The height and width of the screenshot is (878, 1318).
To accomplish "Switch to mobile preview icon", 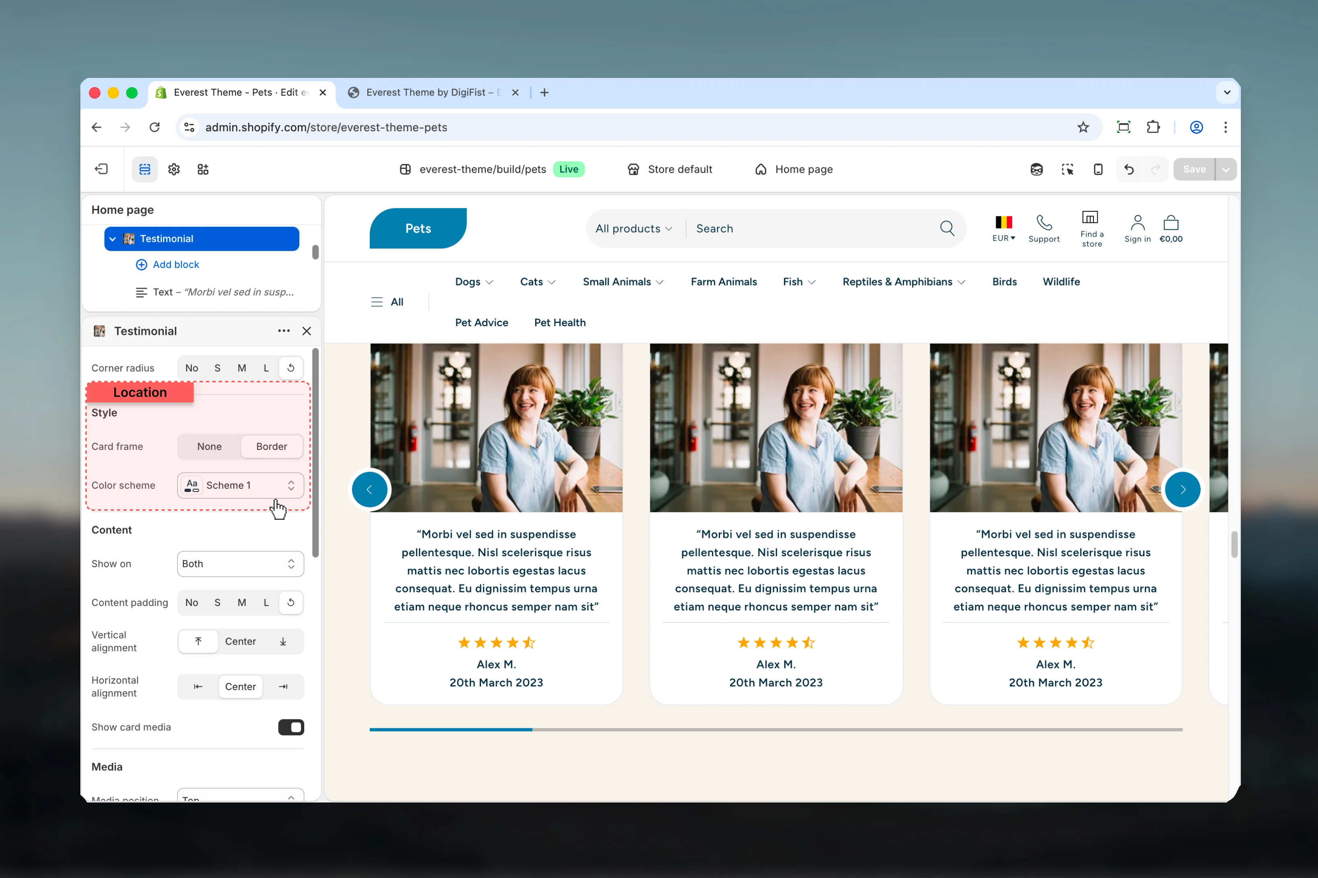I will (x=1098, y=169).
